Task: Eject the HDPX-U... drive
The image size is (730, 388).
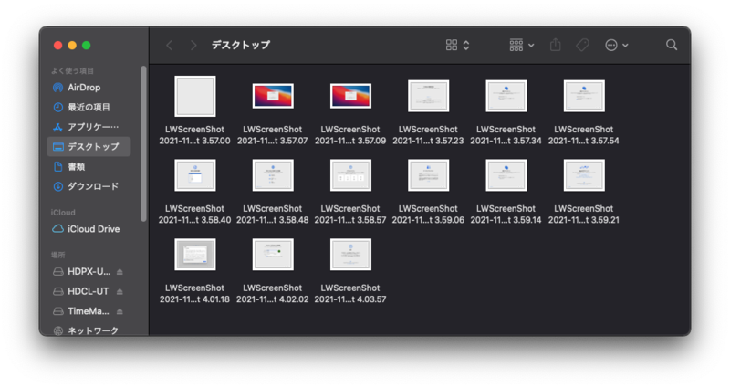Action: (x=120, y=271)
